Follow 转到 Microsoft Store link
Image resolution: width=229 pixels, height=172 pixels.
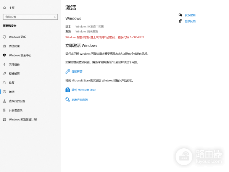tap(84, 90)
